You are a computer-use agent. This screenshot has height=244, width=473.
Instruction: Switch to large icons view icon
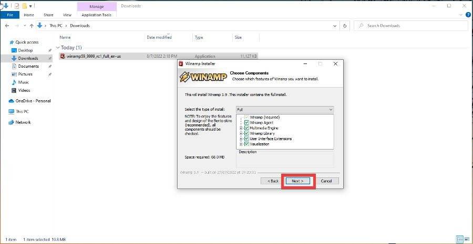[467, 239]
